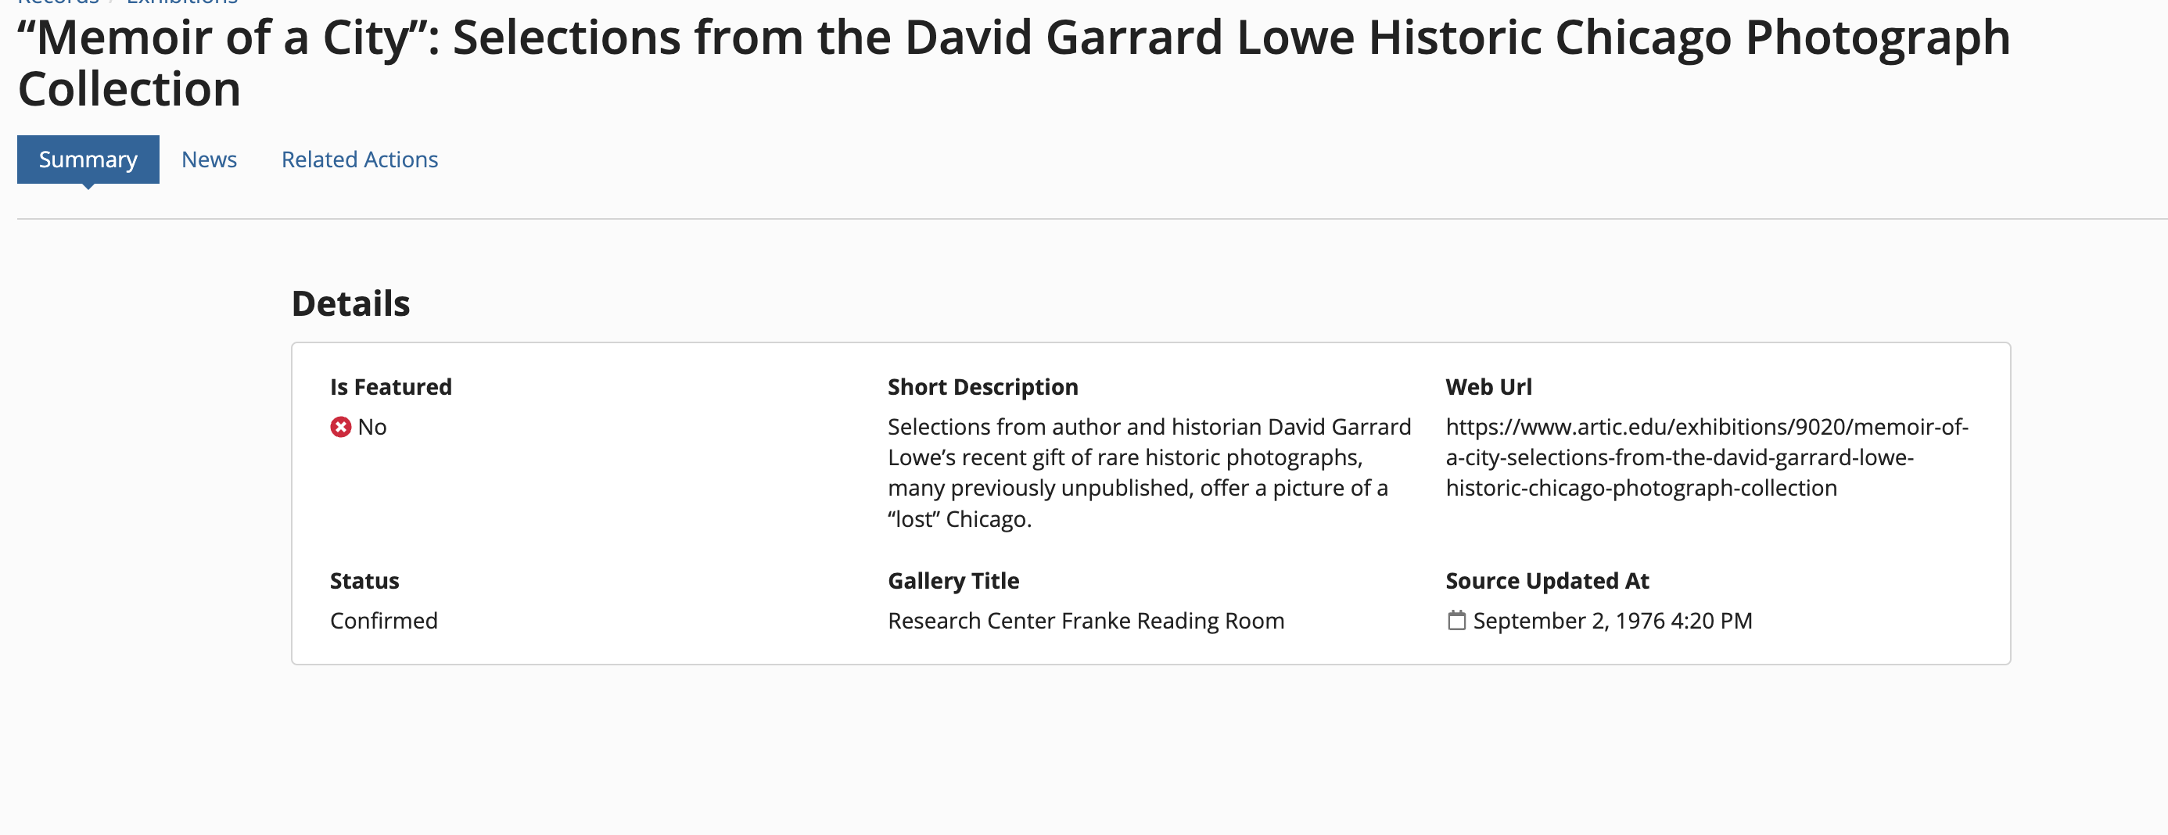
Task: Click the Details section heading
Action: pyautogui.click(x=350, y=304)
